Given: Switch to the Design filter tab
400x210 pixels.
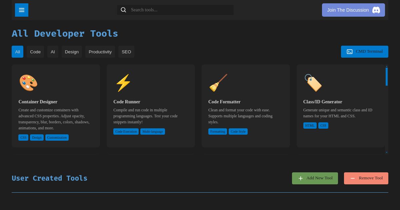Looking at the screenshot, I should tap(72, 52).
